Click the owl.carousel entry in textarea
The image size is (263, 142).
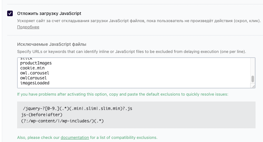pos(35,73)
